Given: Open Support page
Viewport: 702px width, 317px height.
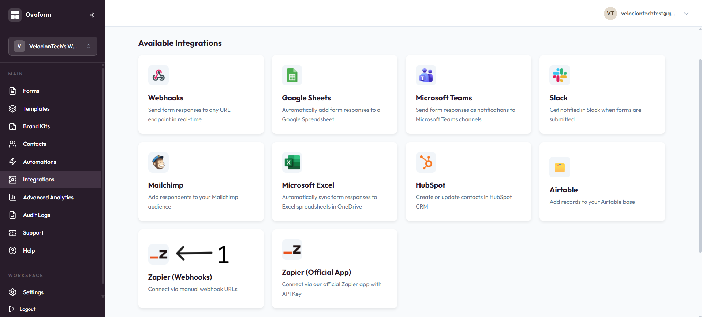Looking at the screenshot, I should click(33, 233).
